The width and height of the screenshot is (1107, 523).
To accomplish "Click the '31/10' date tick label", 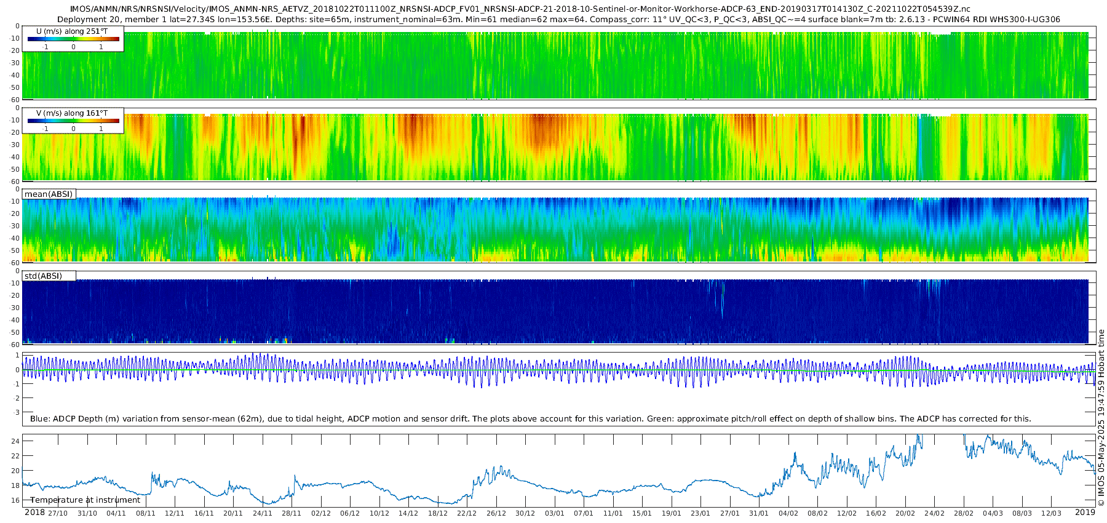I will [x=87, y=513].
